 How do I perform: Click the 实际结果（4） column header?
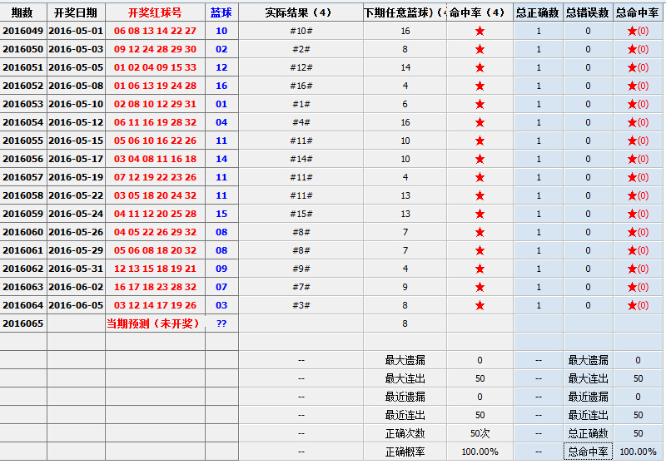[x=301, y=12]
